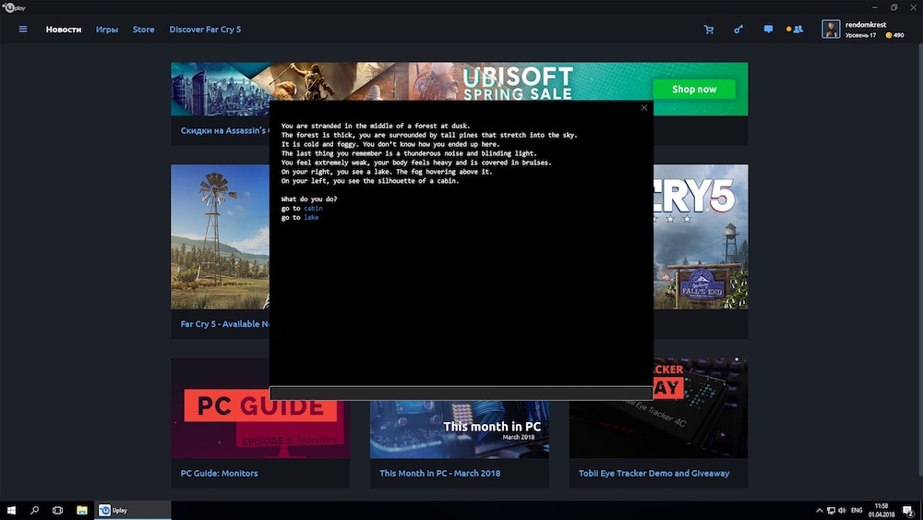Open the volume tray icon
923x520 pixels.
[x=842, y=511]
